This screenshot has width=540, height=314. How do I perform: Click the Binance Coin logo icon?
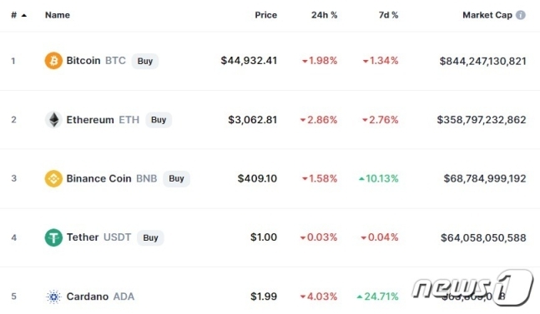tap(53, 178)
